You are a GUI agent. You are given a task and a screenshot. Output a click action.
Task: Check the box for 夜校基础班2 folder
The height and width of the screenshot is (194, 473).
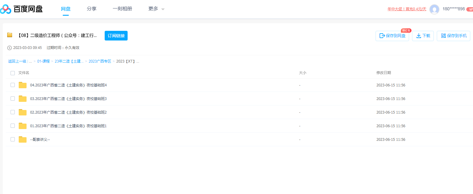(13, 112)
